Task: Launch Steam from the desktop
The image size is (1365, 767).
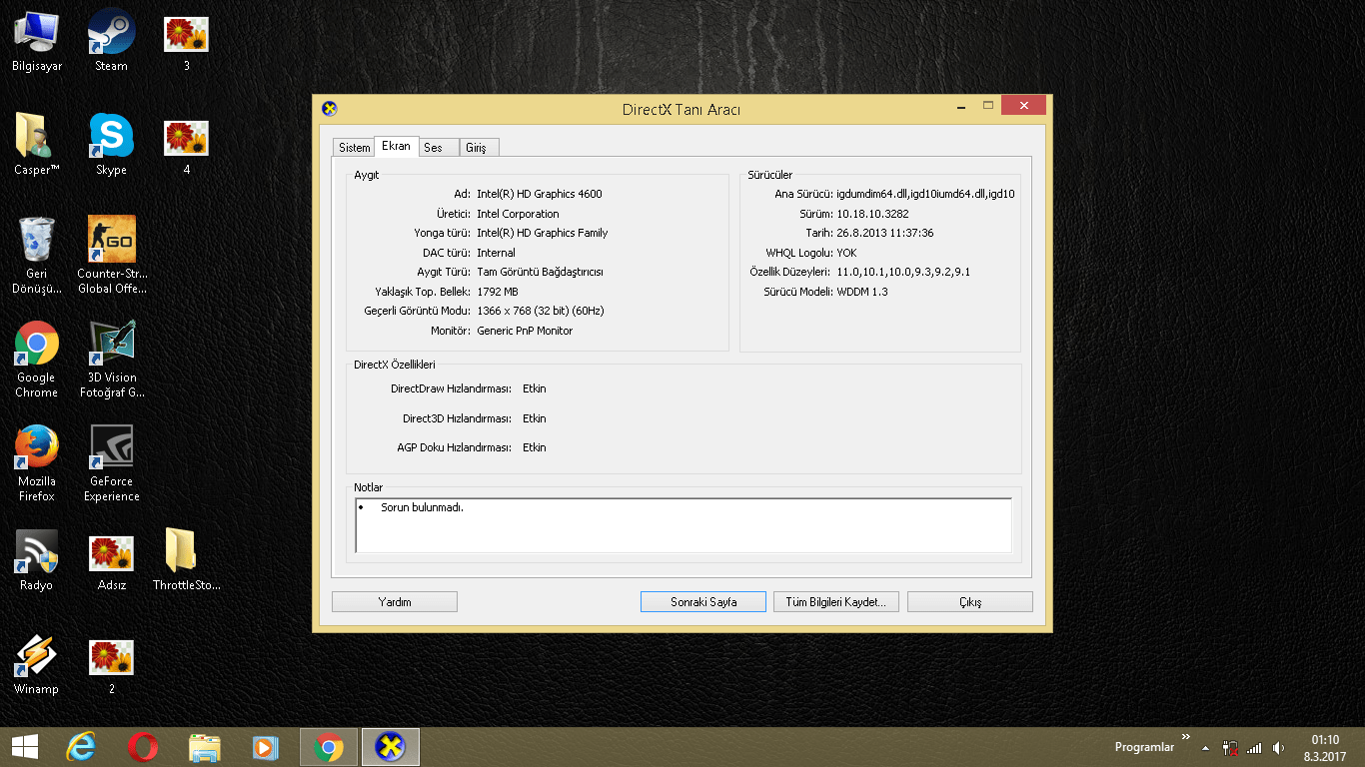Action: (x=111, y=40)
